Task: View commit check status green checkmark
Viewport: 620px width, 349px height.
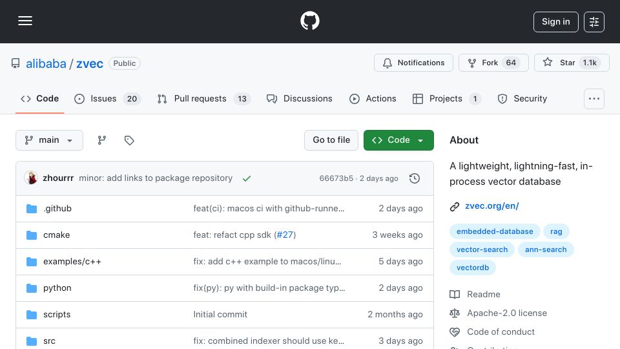Action: pyautogui.click(x=247, y=178)
